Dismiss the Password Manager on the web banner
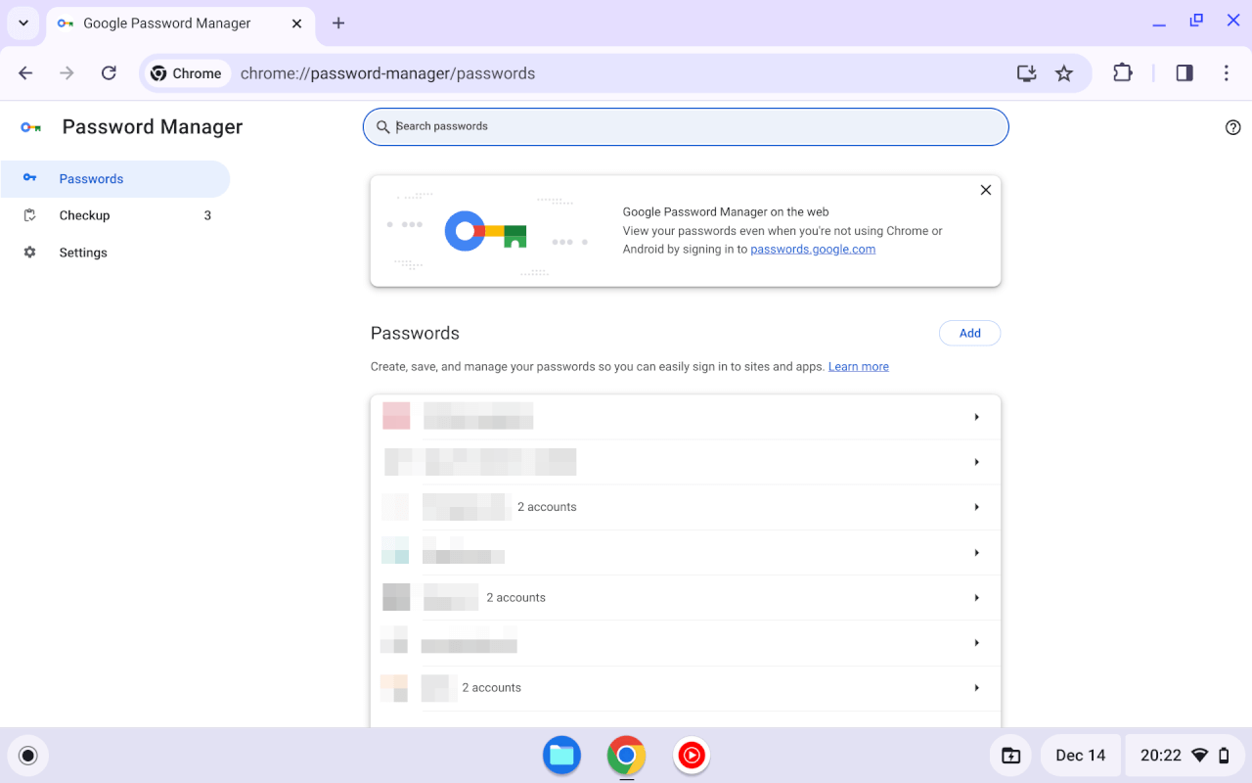 point(986,190)
